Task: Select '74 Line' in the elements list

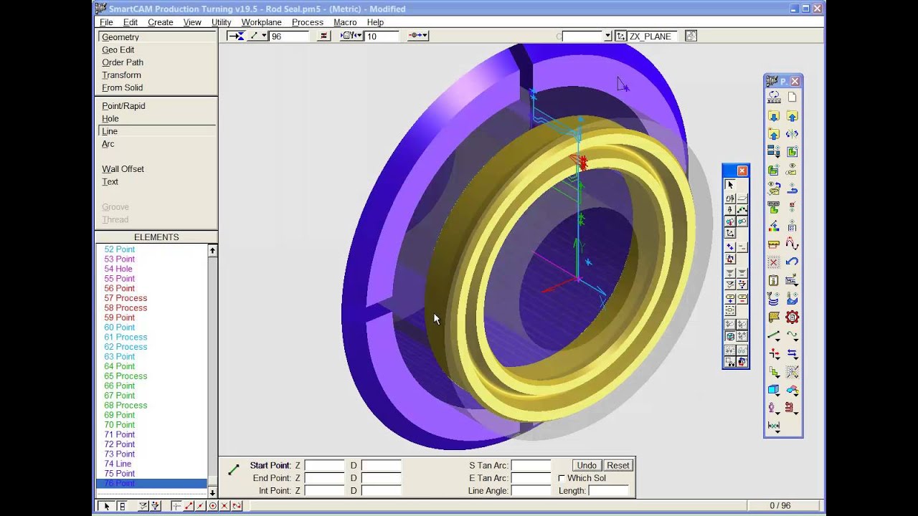Action: tap(118, 464)
